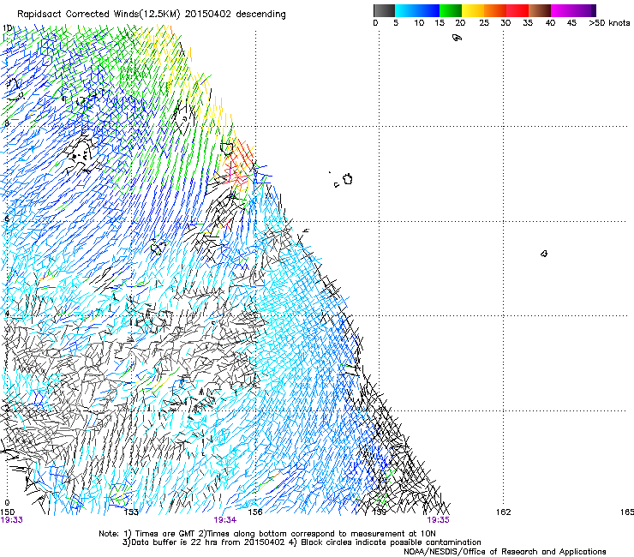Viewport: 634px width, 557px height.
Task: Click the Rapidscat Corrected Winds title text
Action: click(152, 15)
